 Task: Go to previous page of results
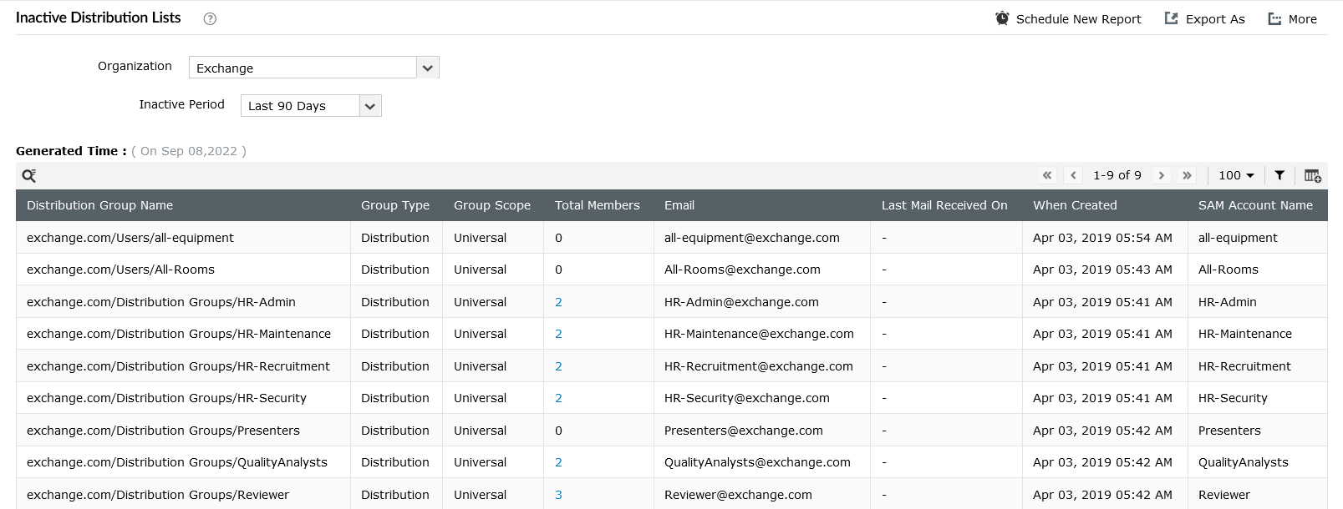(1073, 175)
